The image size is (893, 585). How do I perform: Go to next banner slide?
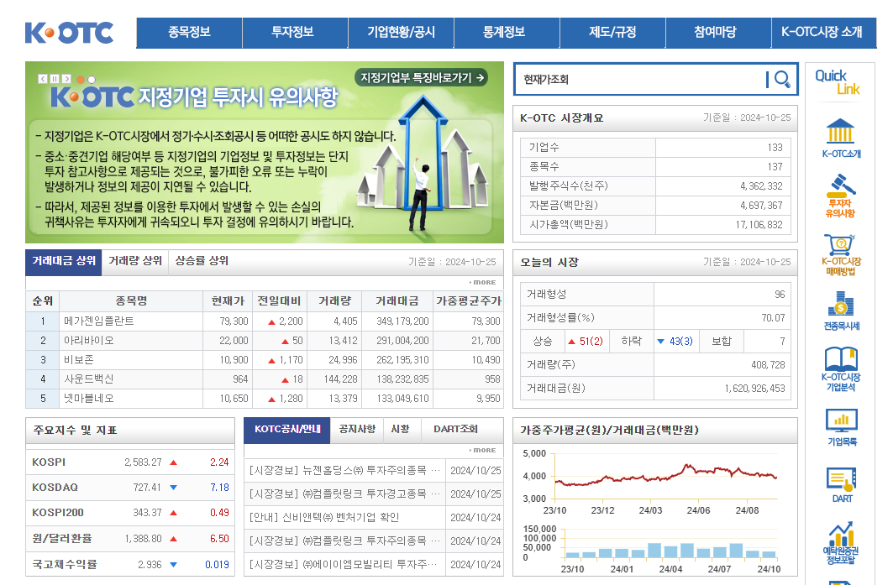coord(66,79)
